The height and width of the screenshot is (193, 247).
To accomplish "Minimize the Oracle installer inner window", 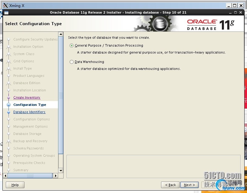I will click(230, 13).
